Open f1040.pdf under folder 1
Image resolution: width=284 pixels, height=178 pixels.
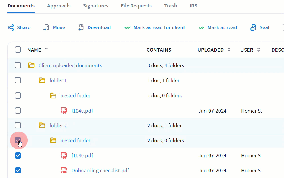(82, 111)
